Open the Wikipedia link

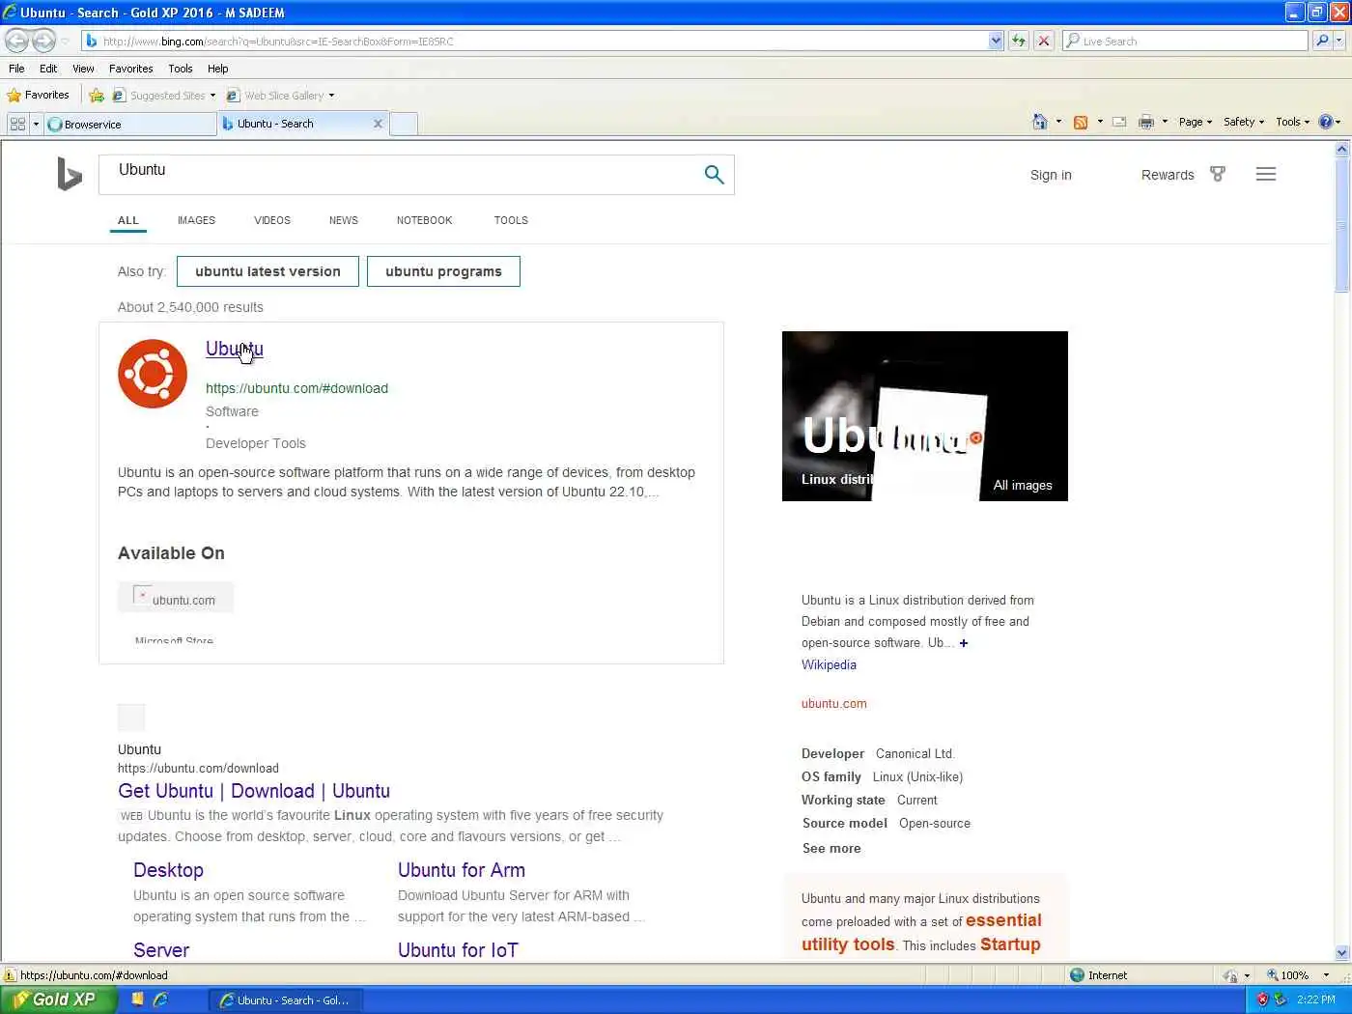coord(829,665)
